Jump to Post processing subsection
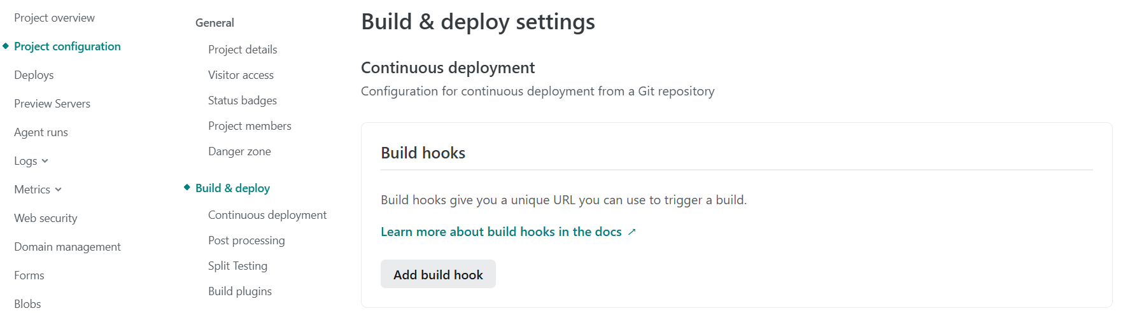The width and height of the screenshot is (1121, 313). tap(246, 240)
